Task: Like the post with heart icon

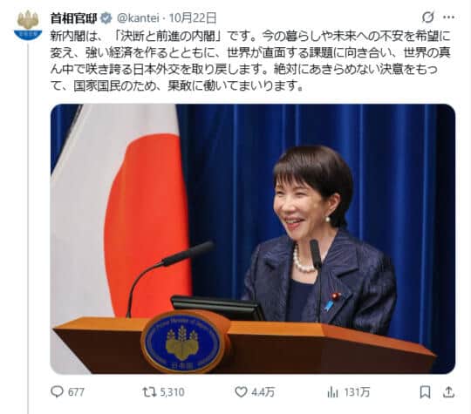Action: pyautogui.click(x=241, y=392)
